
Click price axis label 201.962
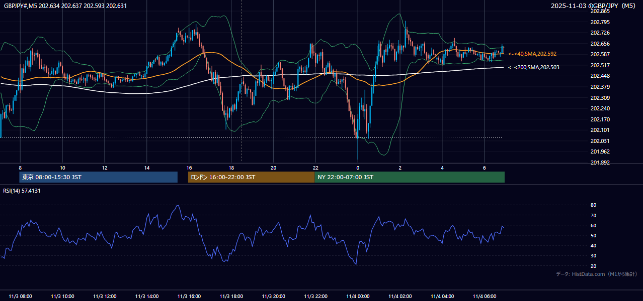point(600,152)
